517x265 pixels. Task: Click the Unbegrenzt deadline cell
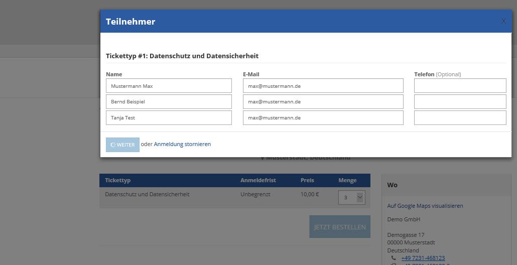[255, 194]
